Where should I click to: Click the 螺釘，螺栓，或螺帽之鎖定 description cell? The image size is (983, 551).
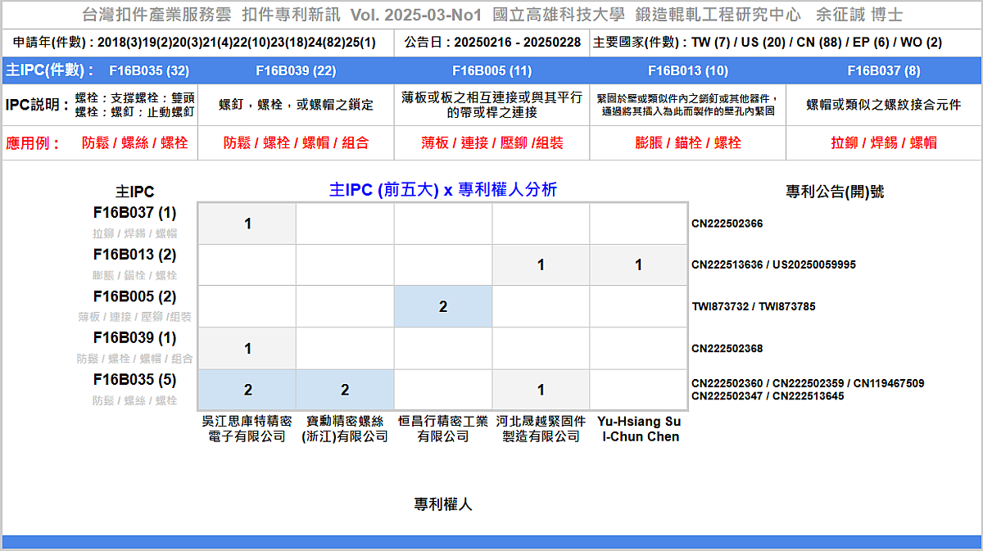296,105
